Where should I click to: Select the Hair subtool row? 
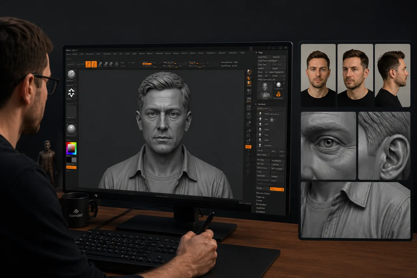[270, 119]
